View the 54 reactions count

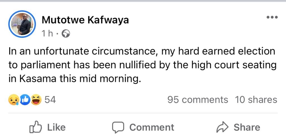50,100
